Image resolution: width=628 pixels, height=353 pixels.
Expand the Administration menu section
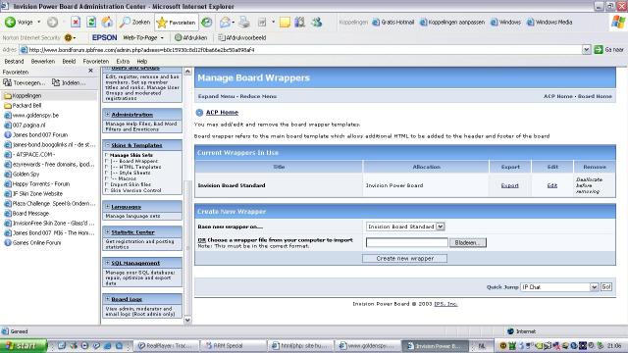click(107, 115)
